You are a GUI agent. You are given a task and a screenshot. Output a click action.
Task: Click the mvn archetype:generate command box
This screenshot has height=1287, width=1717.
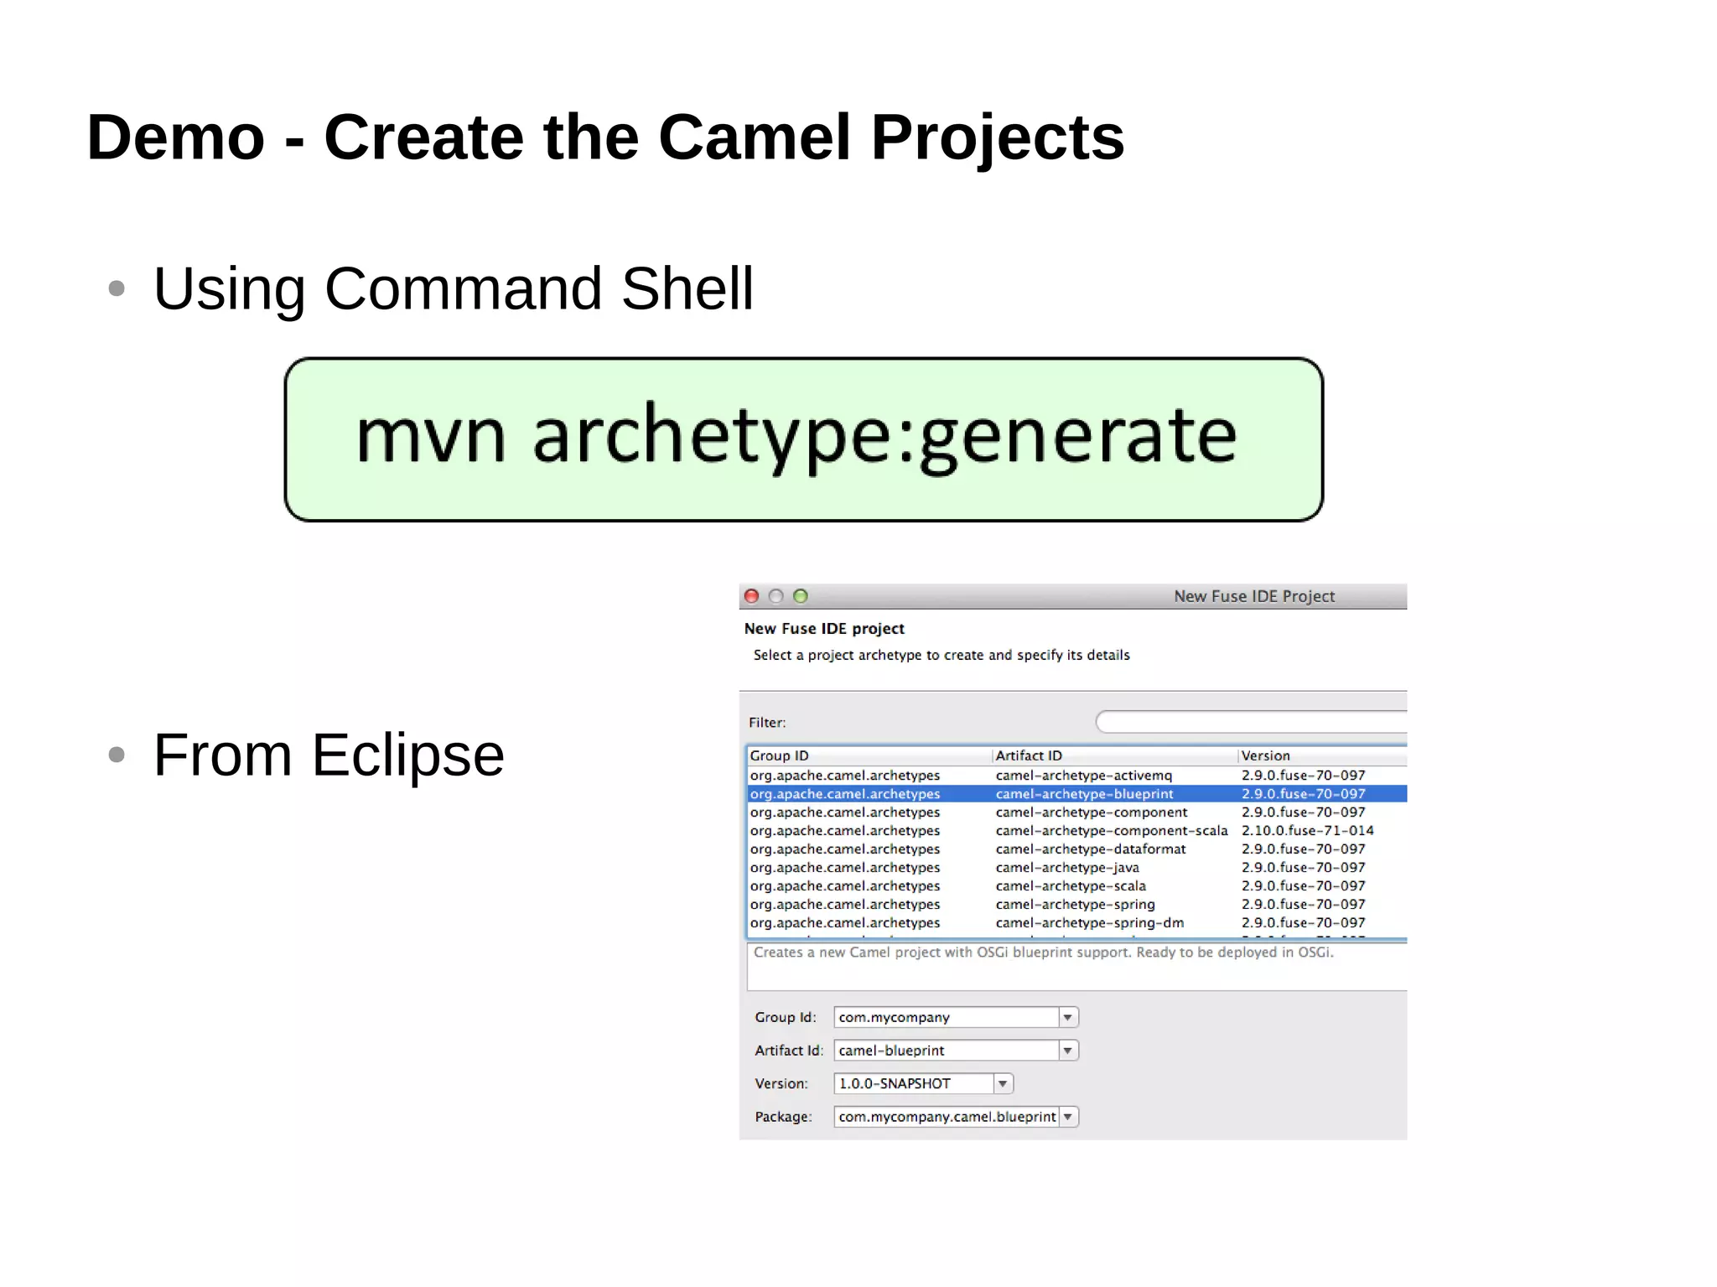[803, 439]
